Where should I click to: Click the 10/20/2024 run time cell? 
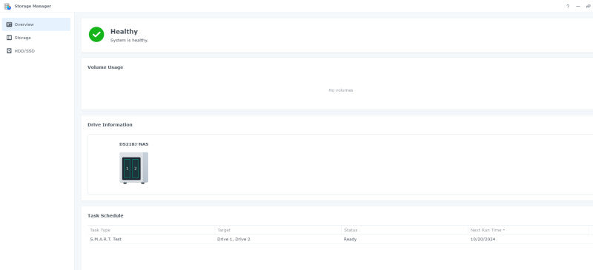pyautogui.click(x=483, y=240)
